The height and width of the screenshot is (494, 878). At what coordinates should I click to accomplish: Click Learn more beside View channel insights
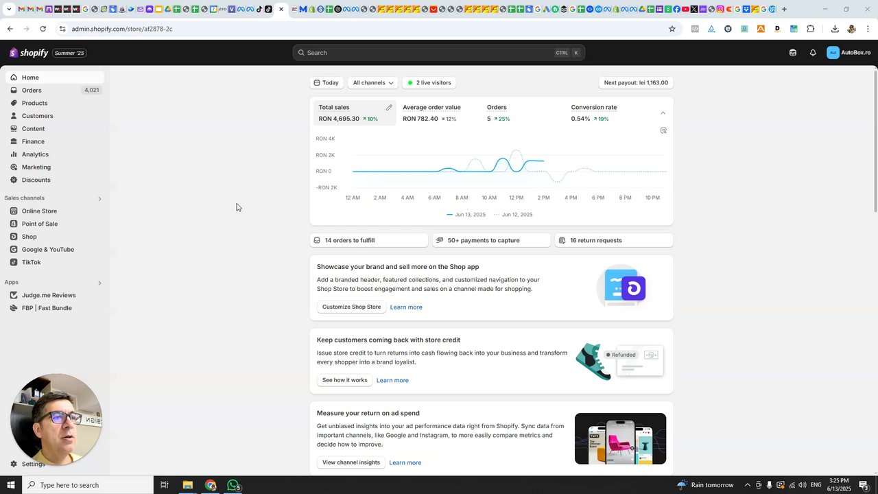click(x=405, y=462)
